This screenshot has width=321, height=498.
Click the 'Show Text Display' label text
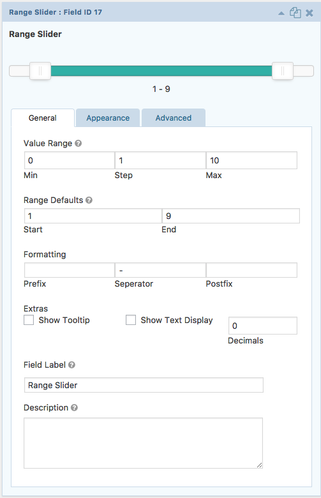point(177,320)
